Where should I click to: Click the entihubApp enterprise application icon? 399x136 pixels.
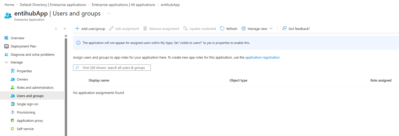[8, 15]
